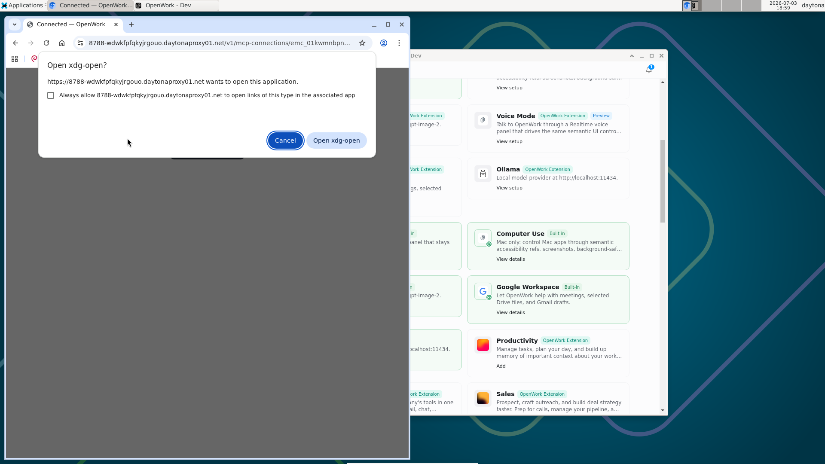Screen dimensions: 825x464
Task: Click the Sales card icon
Action: (483, 398)
